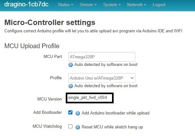Click help icon under Profile dropdown

click(x=71, y=86)
